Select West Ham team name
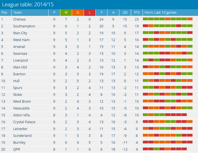Image resolution: width=198 pixels, height=153 pixels. (21, 40)
